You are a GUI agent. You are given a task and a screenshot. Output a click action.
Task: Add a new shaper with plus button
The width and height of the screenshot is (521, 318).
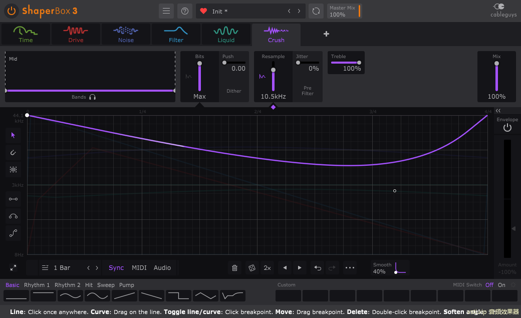[326, 34]
